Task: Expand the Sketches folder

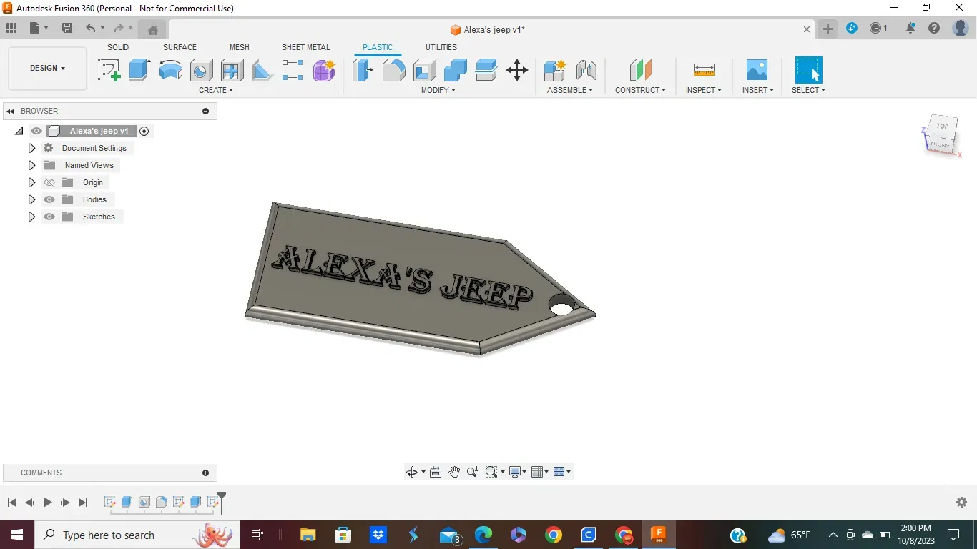Action: pos(31,217)
